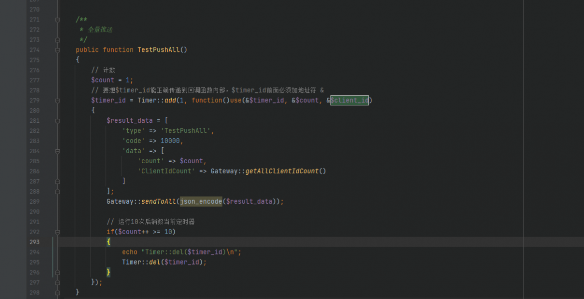
Task: Click the echo keyword
Action: click(x=130, y=252)
